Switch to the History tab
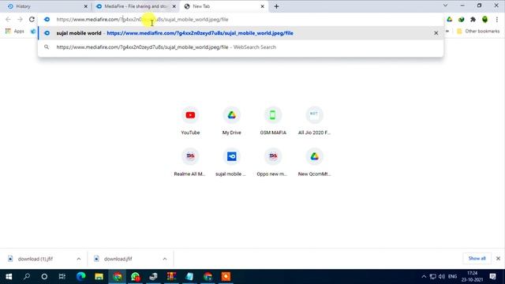Viewport: 505px width, 284px height. 46,6
